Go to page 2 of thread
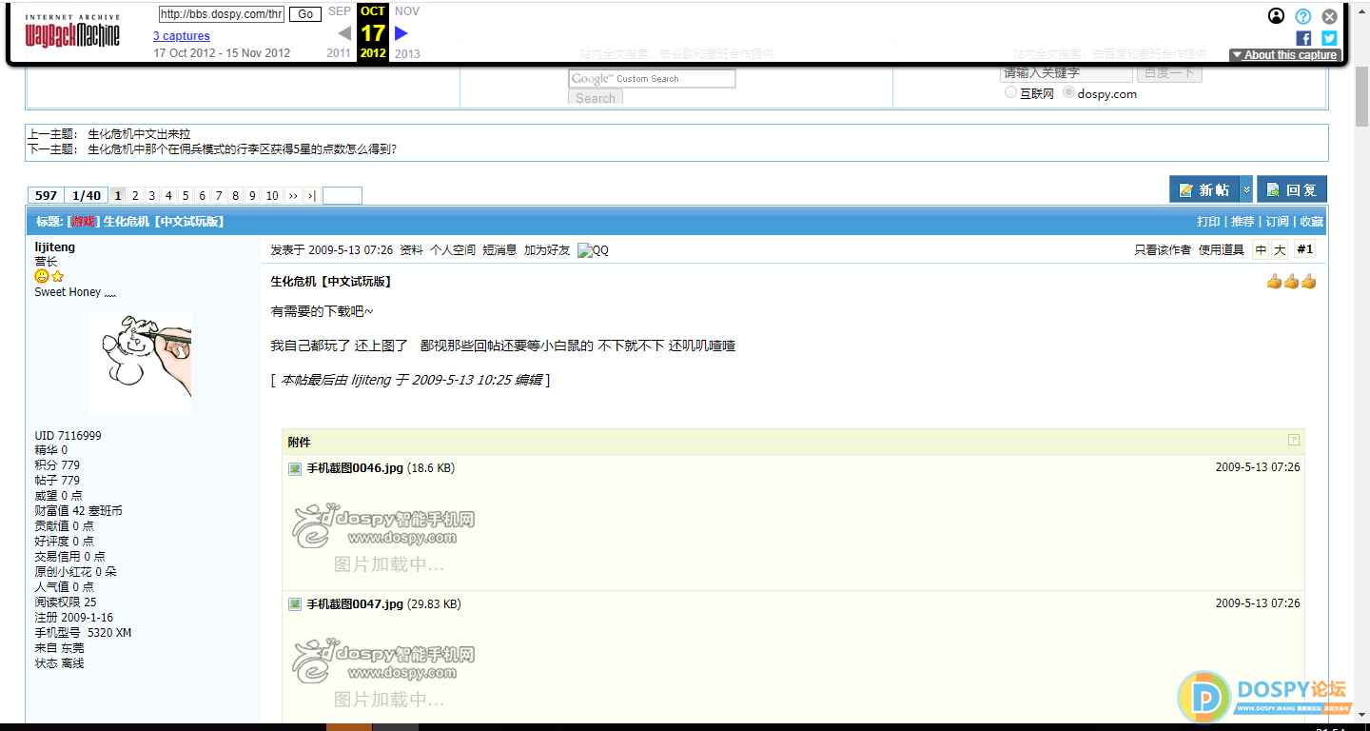This screenshot has width=1370, height=731. pyautogui.click(x=135, y=195)
